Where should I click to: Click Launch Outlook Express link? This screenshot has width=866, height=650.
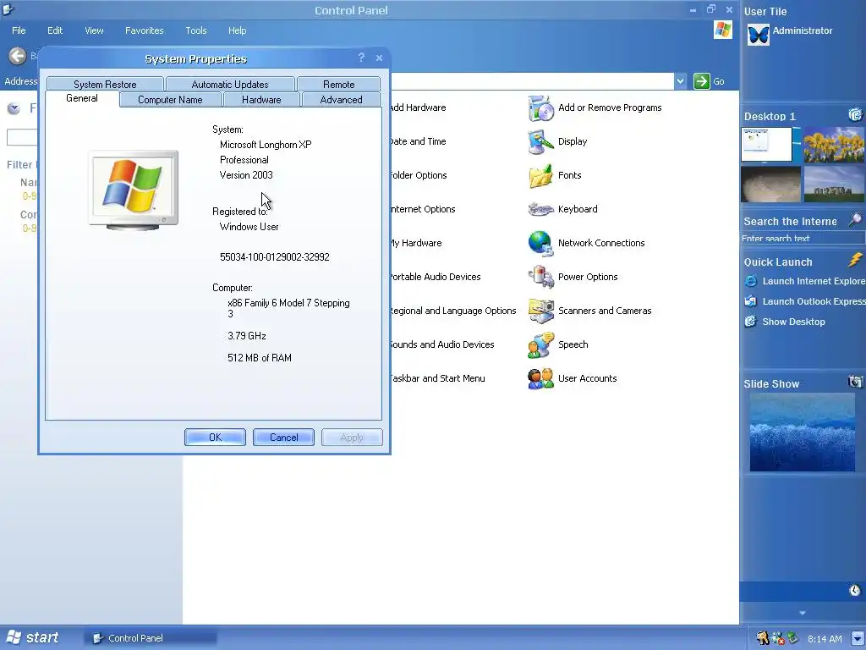(814, 302)
